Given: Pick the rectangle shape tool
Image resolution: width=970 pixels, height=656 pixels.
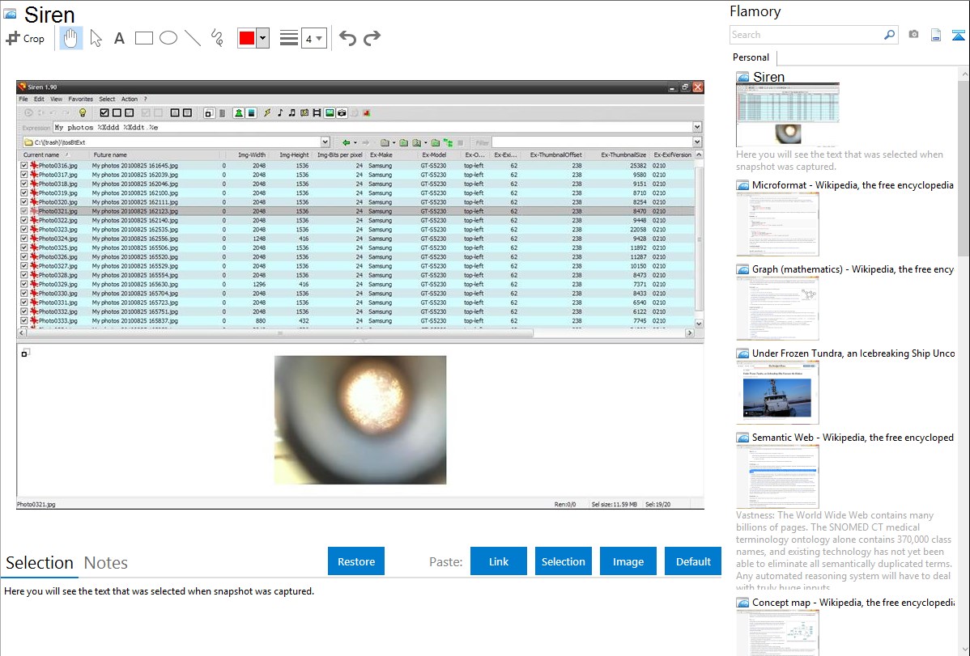Looking at the screenshot, I should 144,38.
